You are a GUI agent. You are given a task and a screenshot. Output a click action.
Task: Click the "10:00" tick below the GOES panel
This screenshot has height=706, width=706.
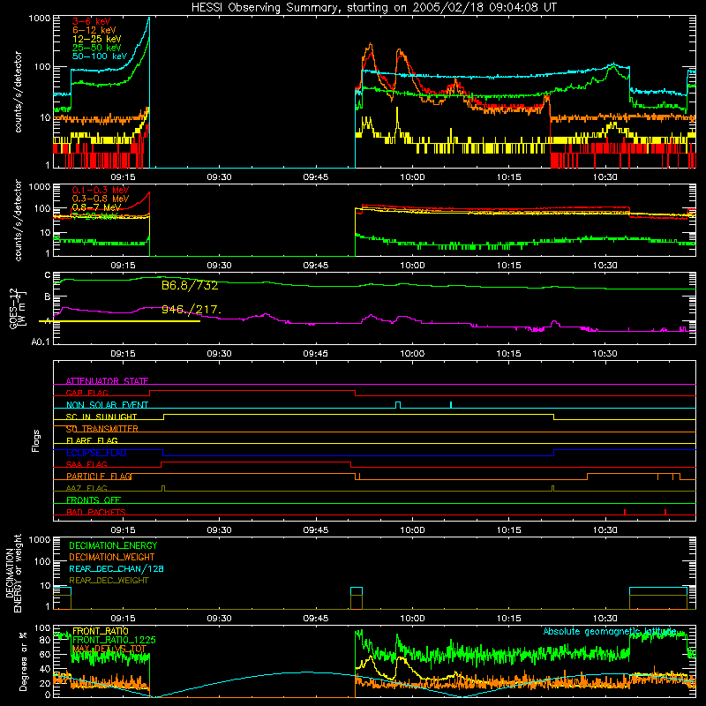412,354
